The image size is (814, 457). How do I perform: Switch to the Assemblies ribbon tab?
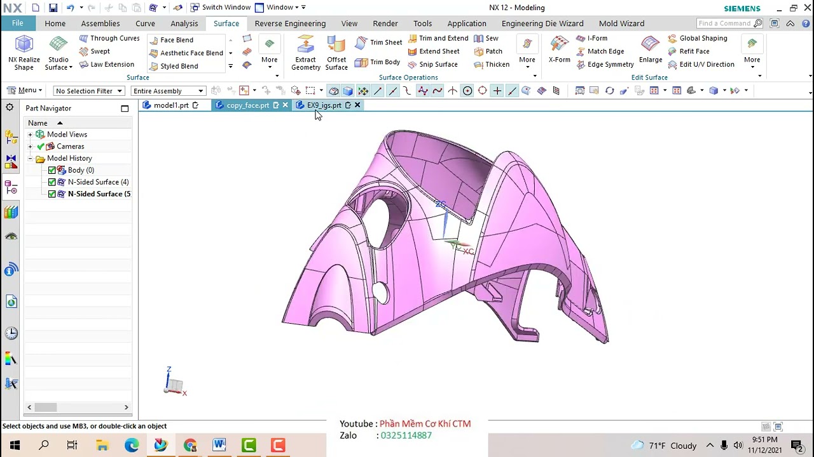click(x=100, y=23)
